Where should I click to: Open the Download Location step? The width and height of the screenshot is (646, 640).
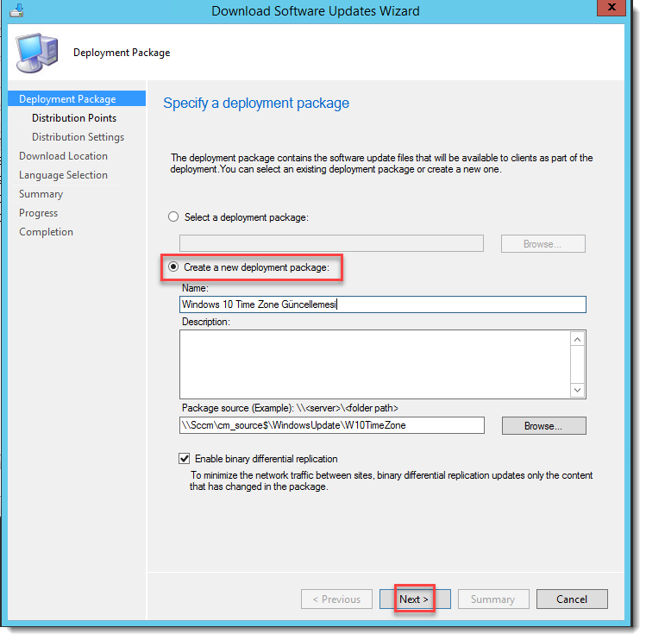pos(63,156)
